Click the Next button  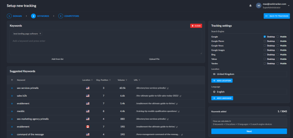tap(249, 131)
